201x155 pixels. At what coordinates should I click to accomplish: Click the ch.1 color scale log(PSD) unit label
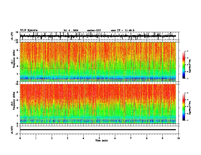coord(190,66)
